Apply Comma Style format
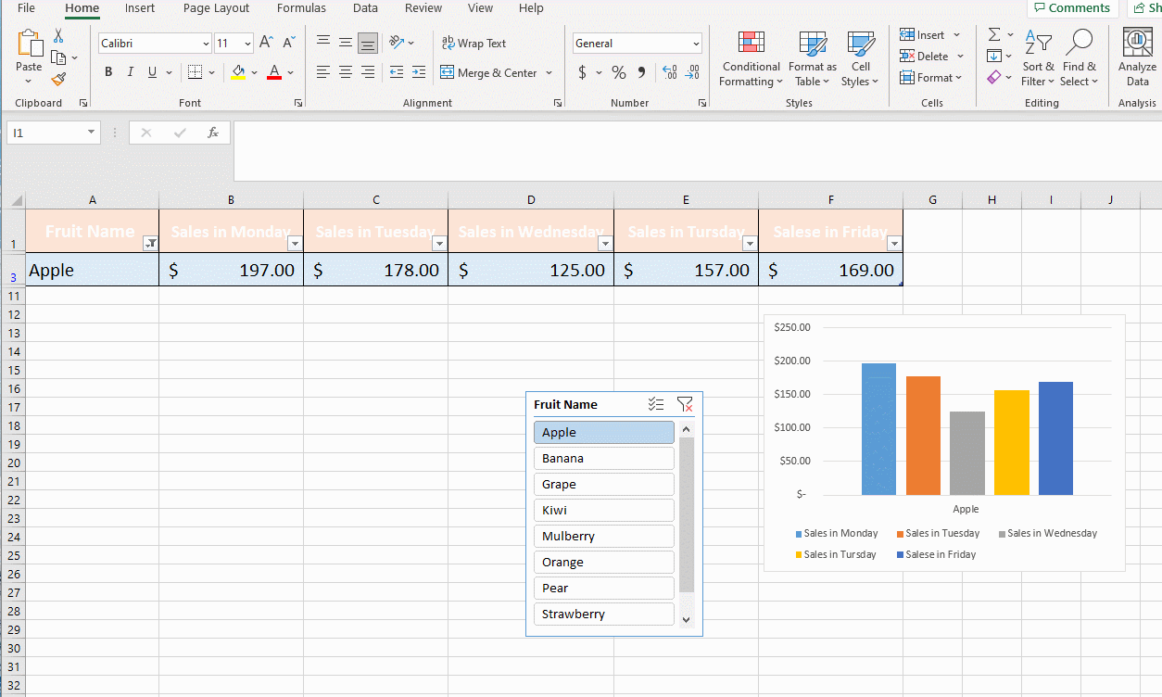1162x697 pixels. (x=641, y=72)
